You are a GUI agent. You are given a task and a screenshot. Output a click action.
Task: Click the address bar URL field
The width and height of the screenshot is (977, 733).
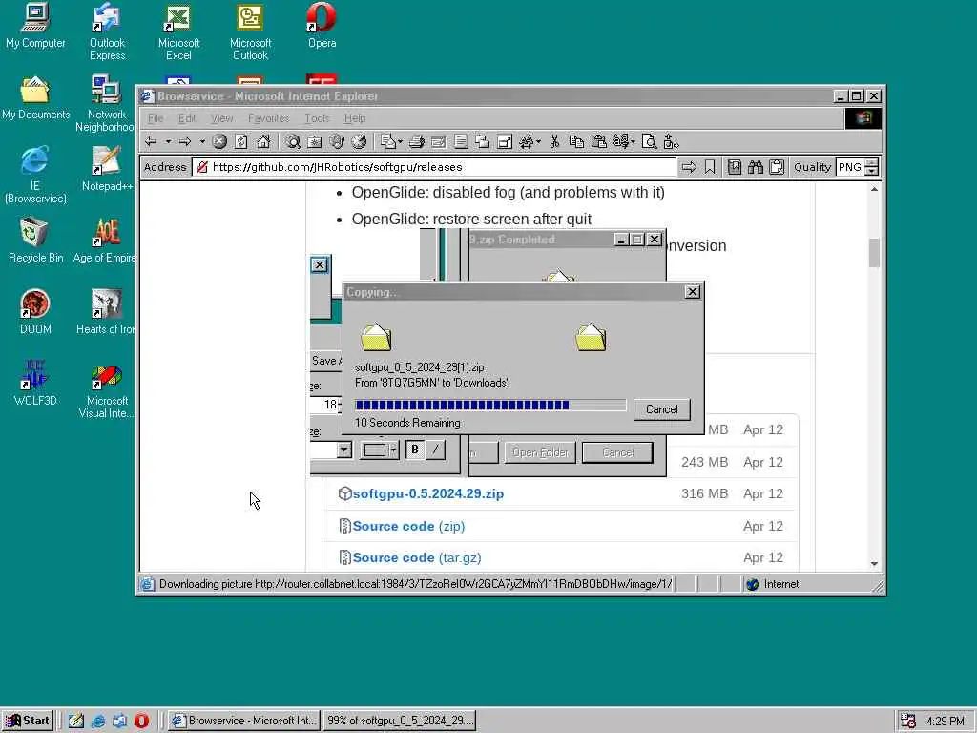[x=434, y=167]
